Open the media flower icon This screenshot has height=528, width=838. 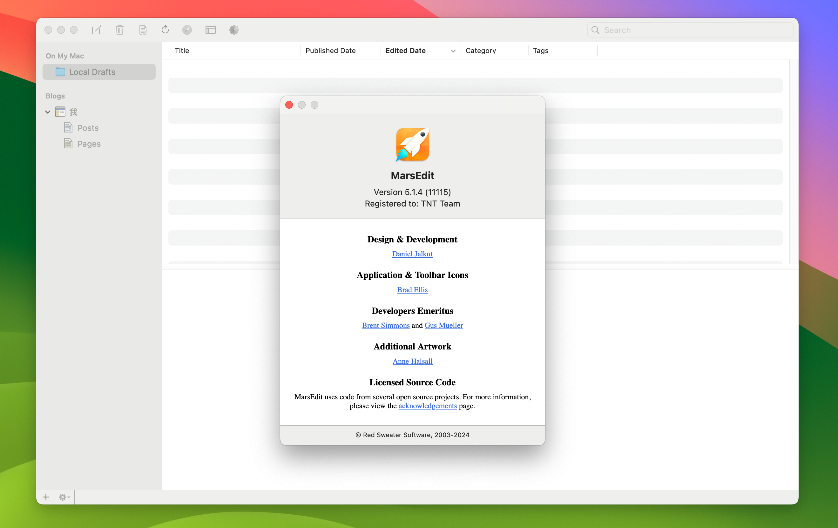[234, 30]
